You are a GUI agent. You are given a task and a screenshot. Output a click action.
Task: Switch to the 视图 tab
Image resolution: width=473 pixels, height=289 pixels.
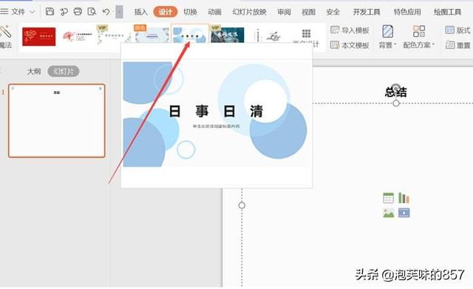point(309,12)
